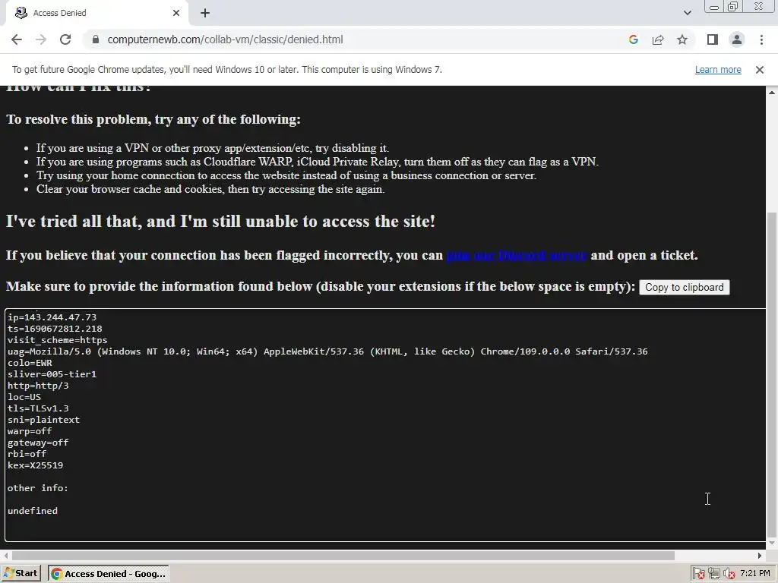Click the forward navigation arrow
778x583 pixels.
(x=41, y=39)
